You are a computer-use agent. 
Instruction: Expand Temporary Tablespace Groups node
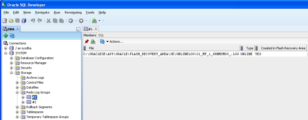[x=17, y=117]
